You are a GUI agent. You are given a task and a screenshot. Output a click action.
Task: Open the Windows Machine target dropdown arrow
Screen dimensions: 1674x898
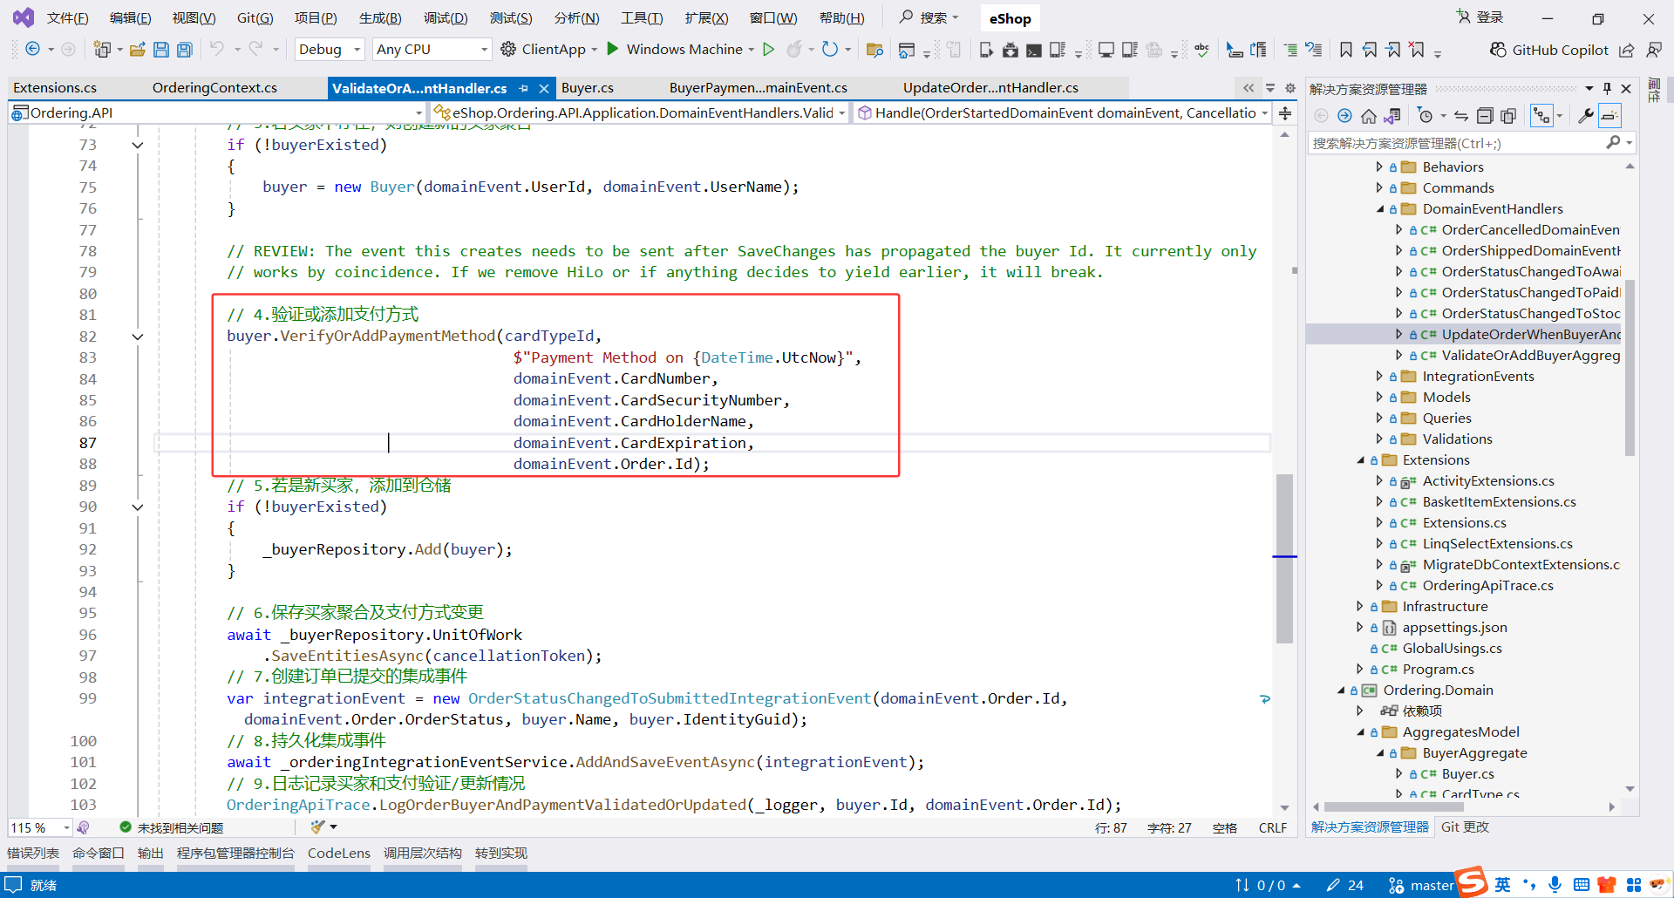click(x=752, y=50)
